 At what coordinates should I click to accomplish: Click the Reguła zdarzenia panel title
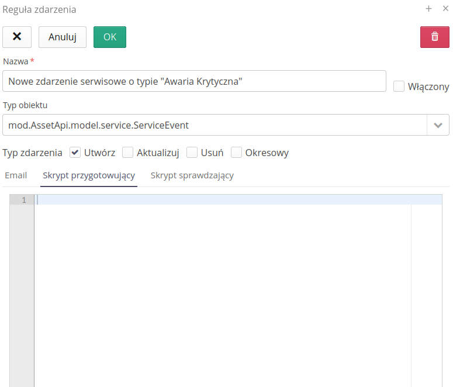(x=39, y=9)
